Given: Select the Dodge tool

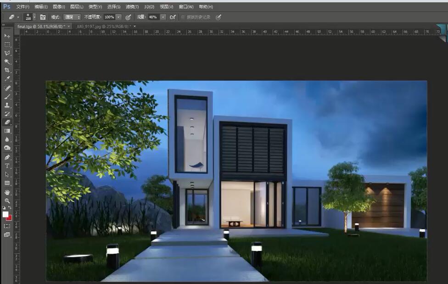Looking at the screenshot, I should click(7, 148).
